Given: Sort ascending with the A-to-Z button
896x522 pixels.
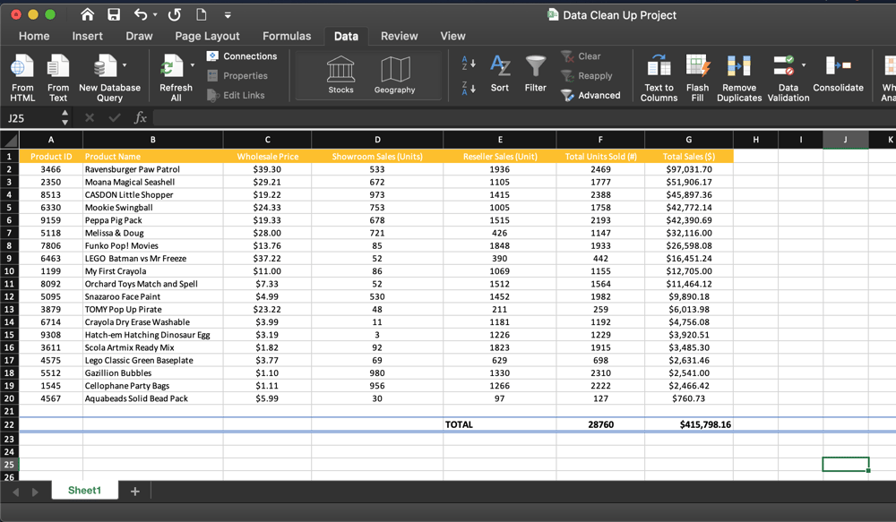Looking at the screenshot, I should pos(469,64).
